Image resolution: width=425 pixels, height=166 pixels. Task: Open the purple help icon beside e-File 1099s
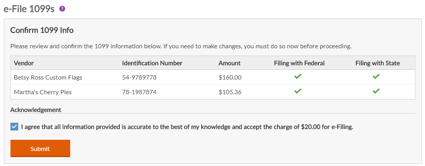62,9
